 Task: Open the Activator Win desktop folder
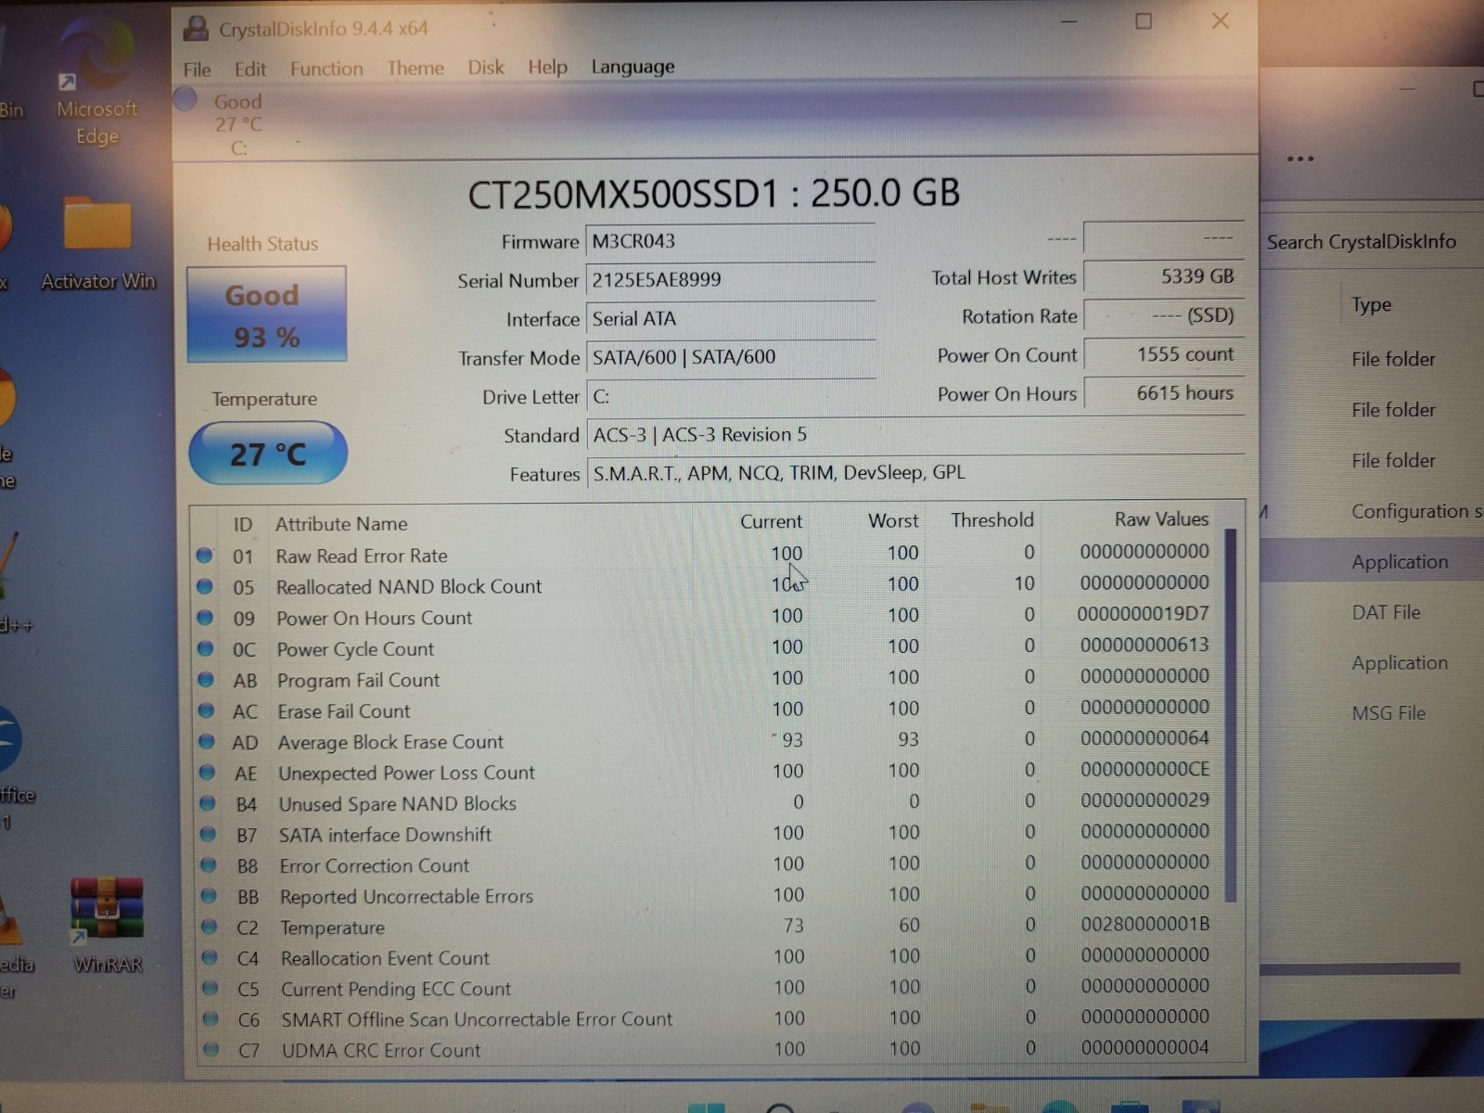coord(97,243)
